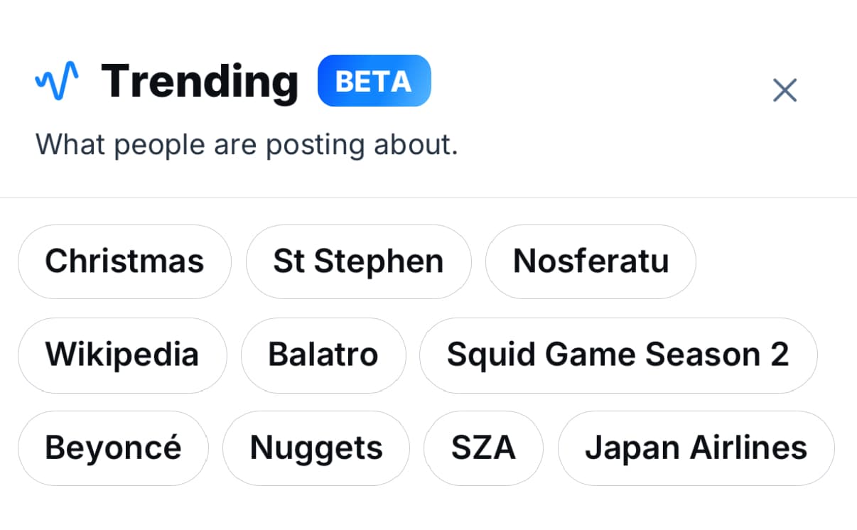View the Japan Airlines trending topic
The width and height of the screenshot is (857, 530).
(696, 448)
